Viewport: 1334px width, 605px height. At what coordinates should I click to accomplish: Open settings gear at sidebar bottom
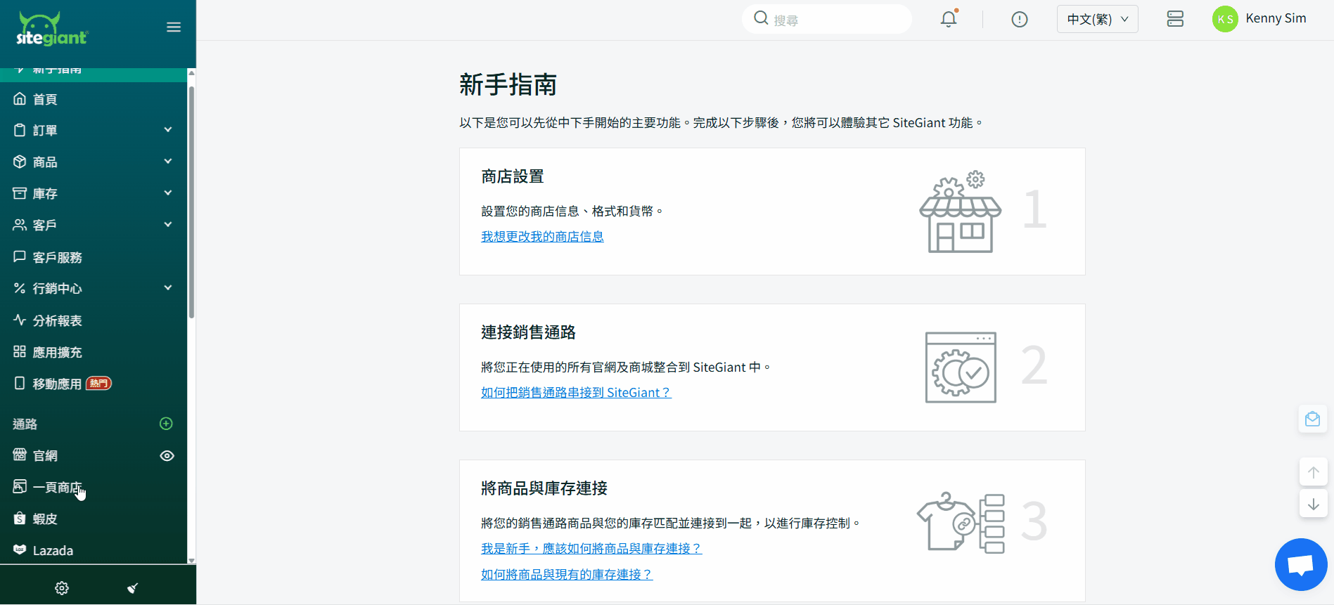click(62, 588)
